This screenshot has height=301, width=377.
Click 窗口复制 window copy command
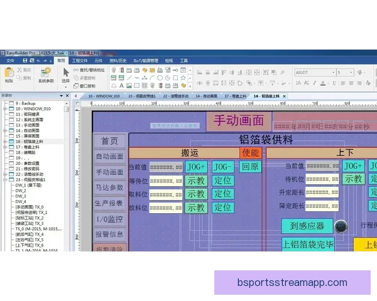pos(84,86)
